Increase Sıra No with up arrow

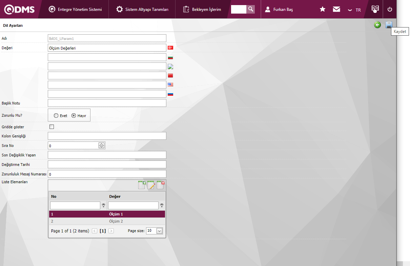pyautogui.click(x=101, y=144)
